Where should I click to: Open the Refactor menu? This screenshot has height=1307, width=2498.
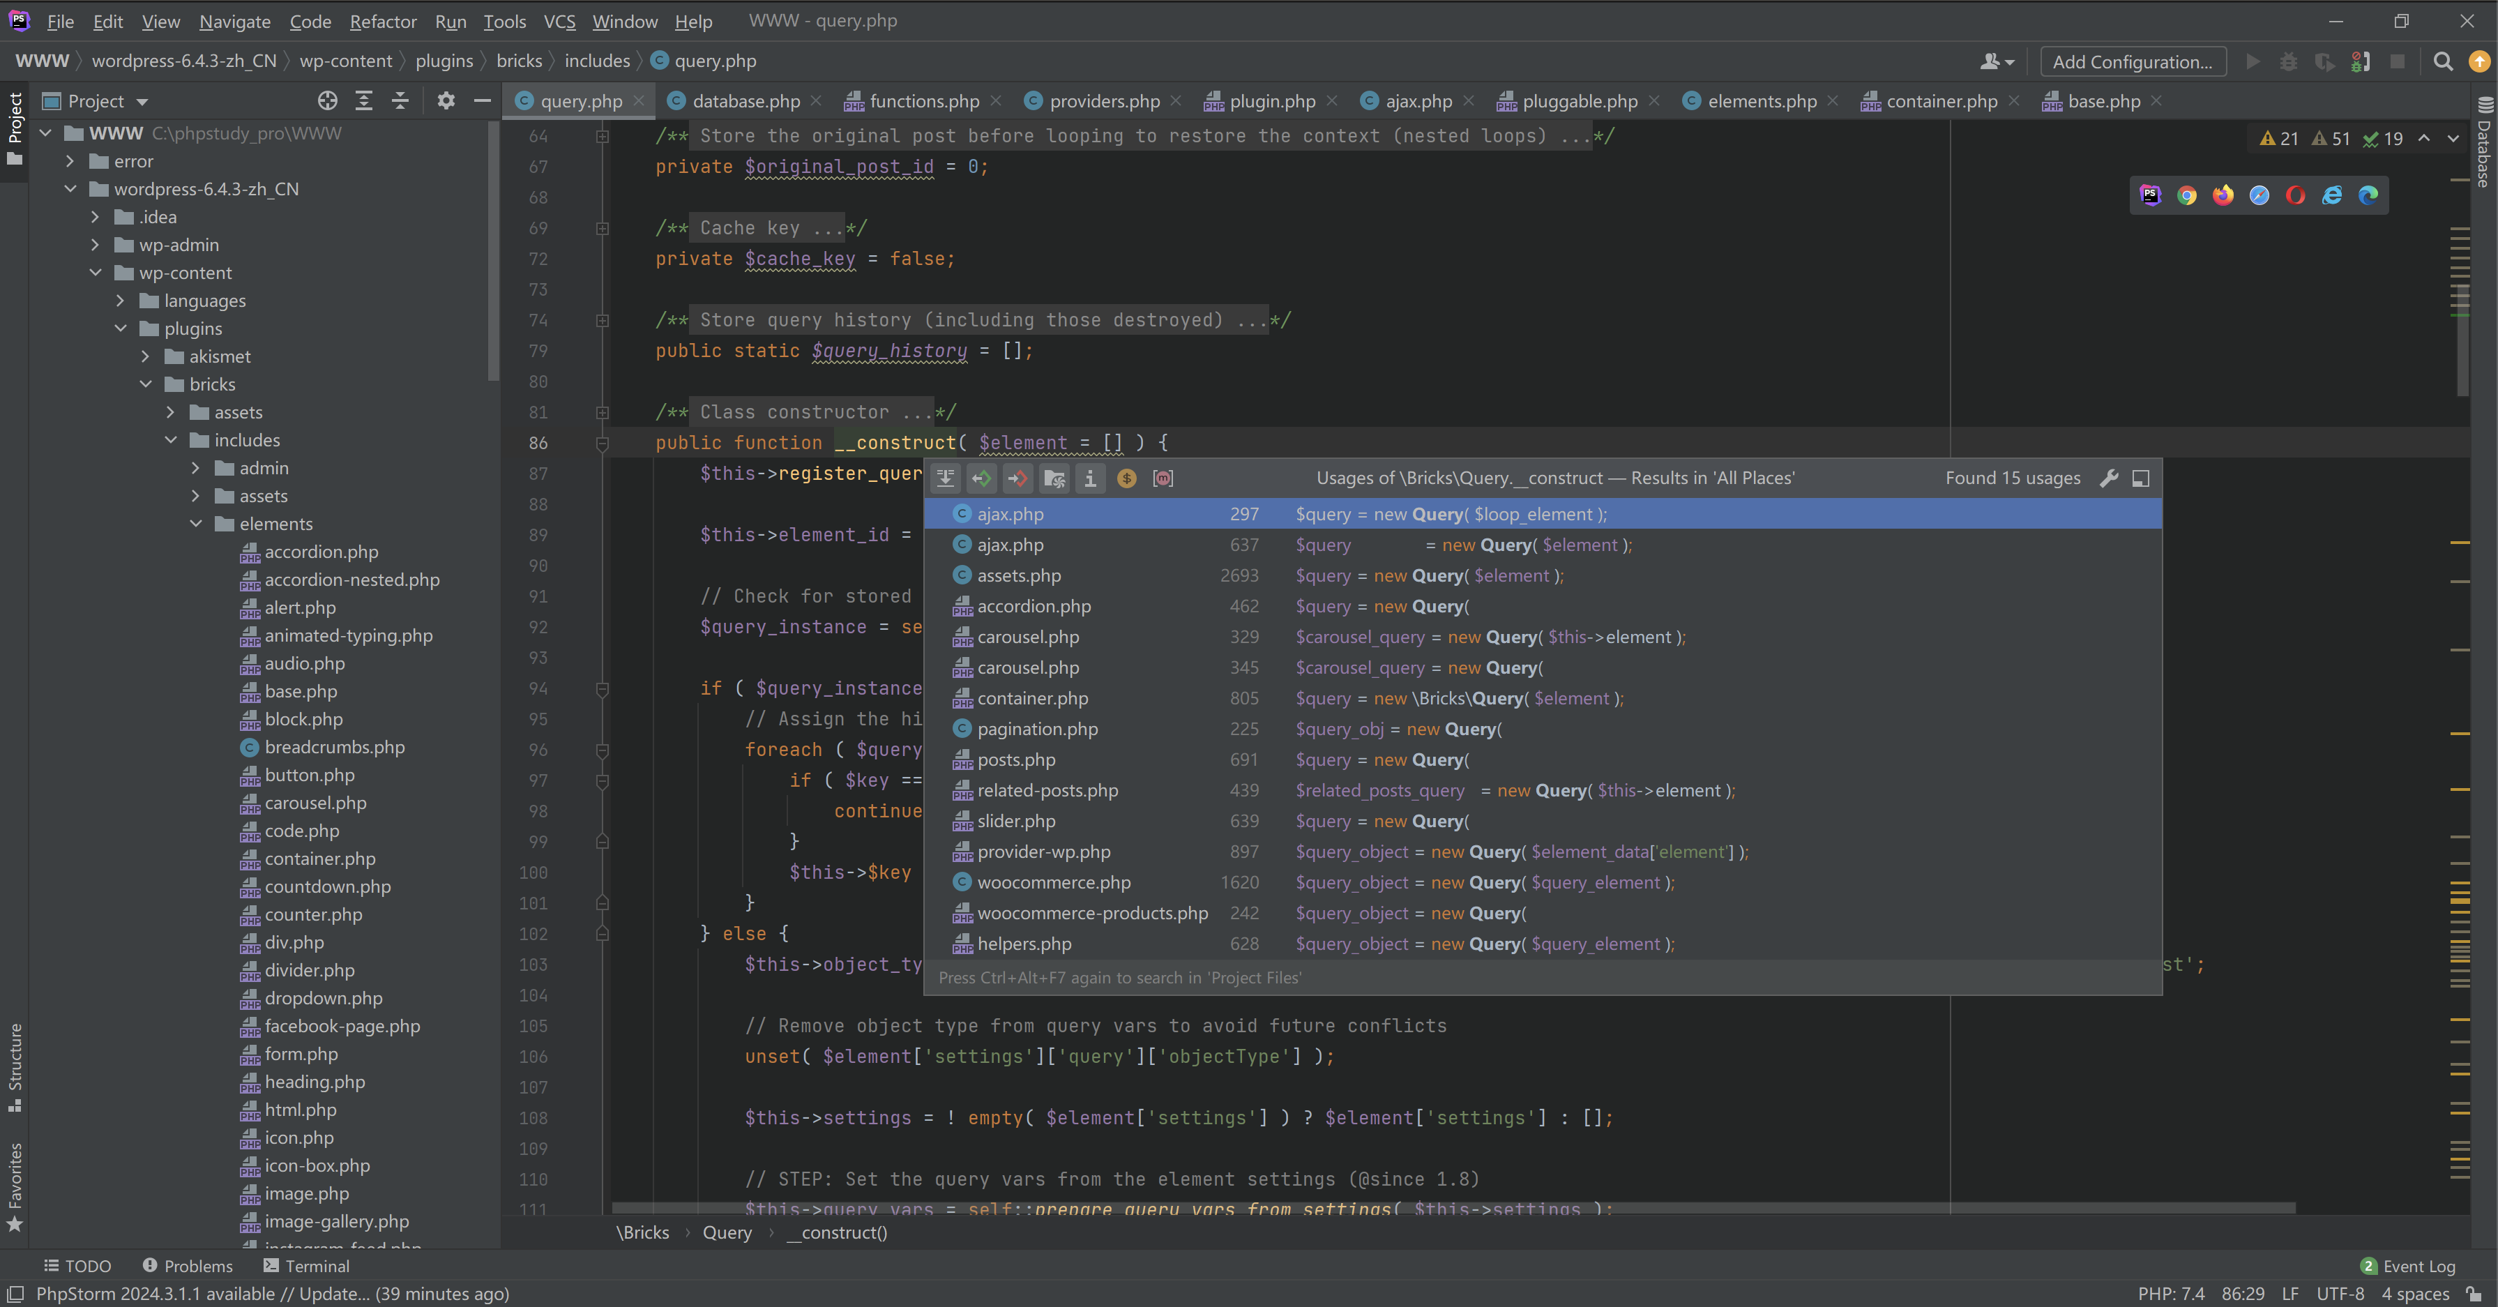[x=383, y=20]
